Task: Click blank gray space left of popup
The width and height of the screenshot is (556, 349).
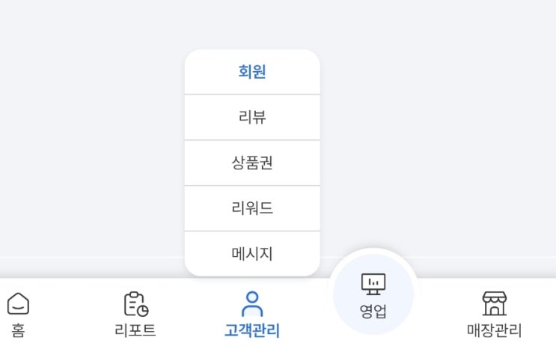Action: [x=90, y=150]
